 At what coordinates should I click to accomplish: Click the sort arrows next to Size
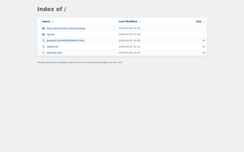tap(204, 22)
